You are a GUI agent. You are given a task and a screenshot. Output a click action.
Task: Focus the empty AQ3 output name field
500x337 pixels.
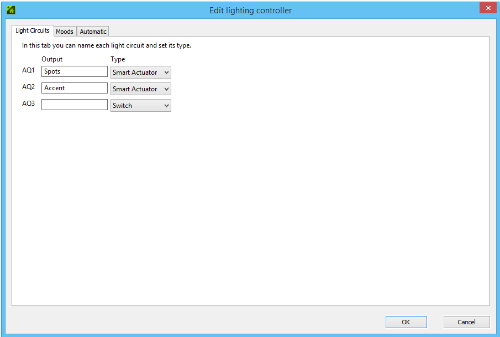click(x=74, y=105)
